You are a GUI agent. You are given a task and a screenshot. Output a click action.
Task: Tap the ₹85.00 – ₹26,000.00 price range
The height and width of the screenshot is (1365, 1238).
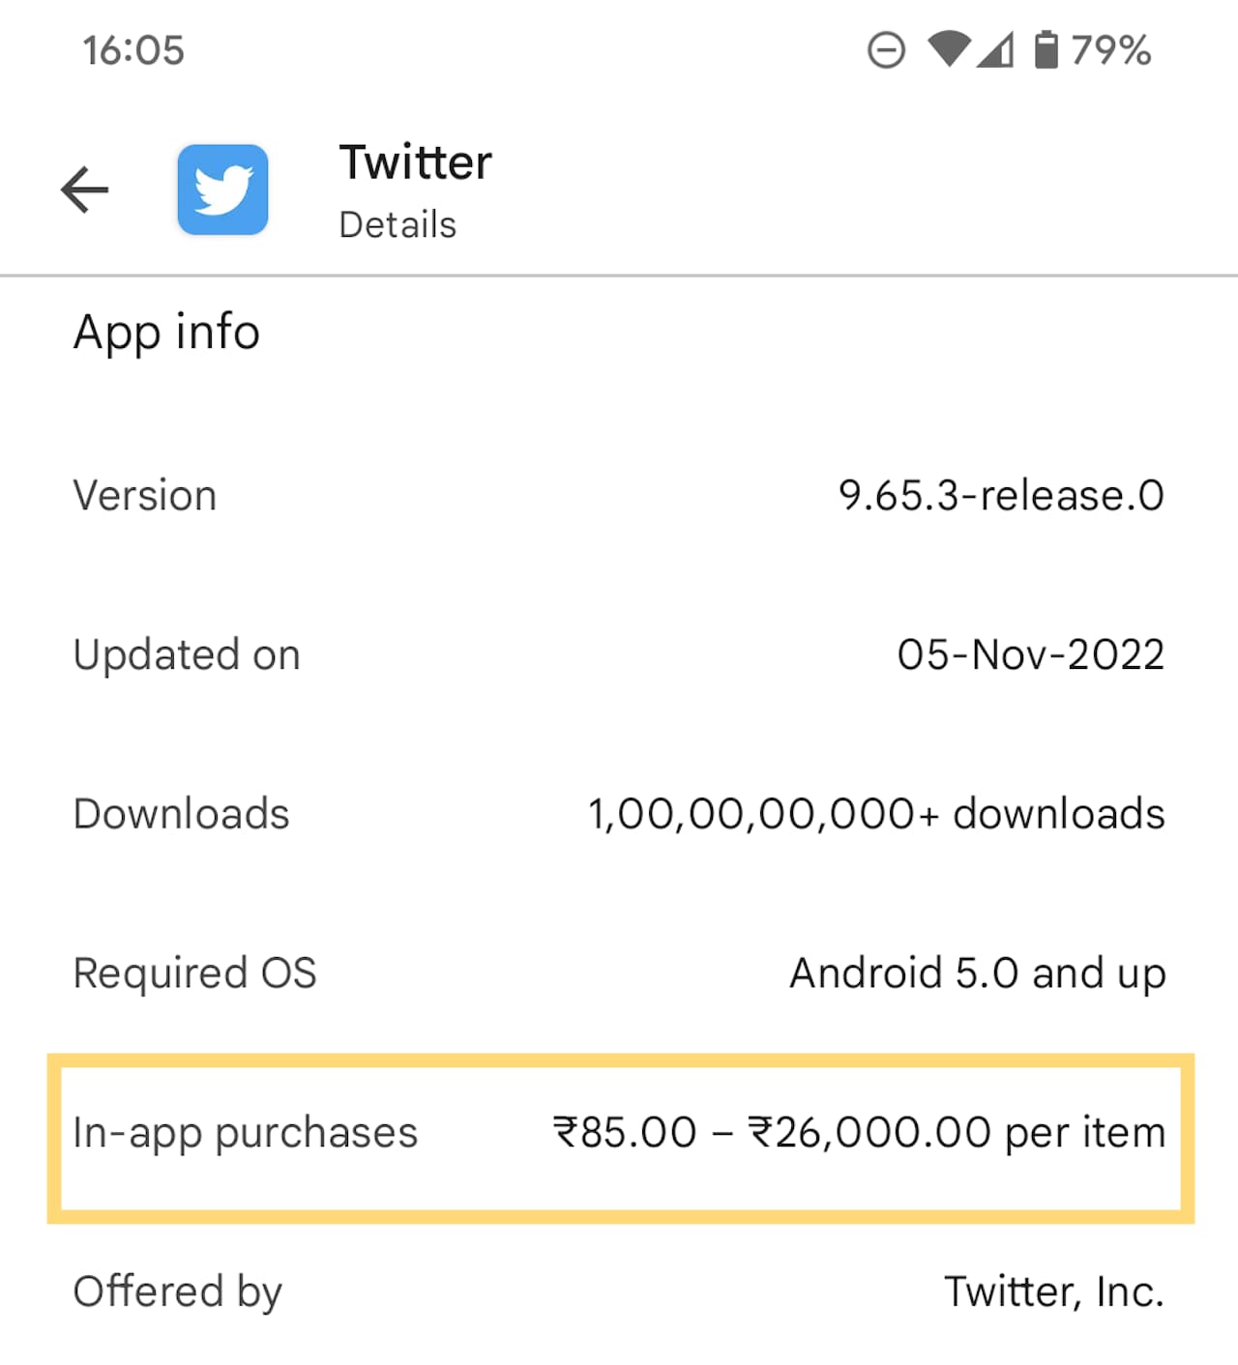(859, 1133)
